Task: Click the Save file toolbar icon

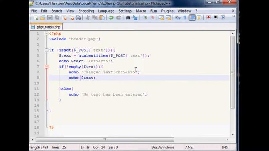Action: tap(50, 18)
